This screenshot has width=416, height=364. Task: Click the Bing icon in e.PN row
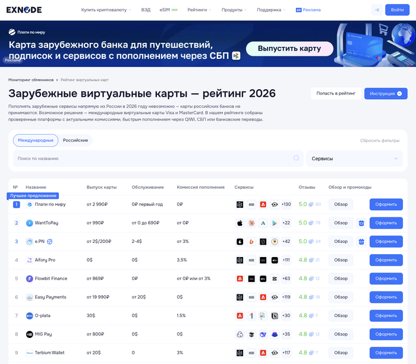[251, 242]
